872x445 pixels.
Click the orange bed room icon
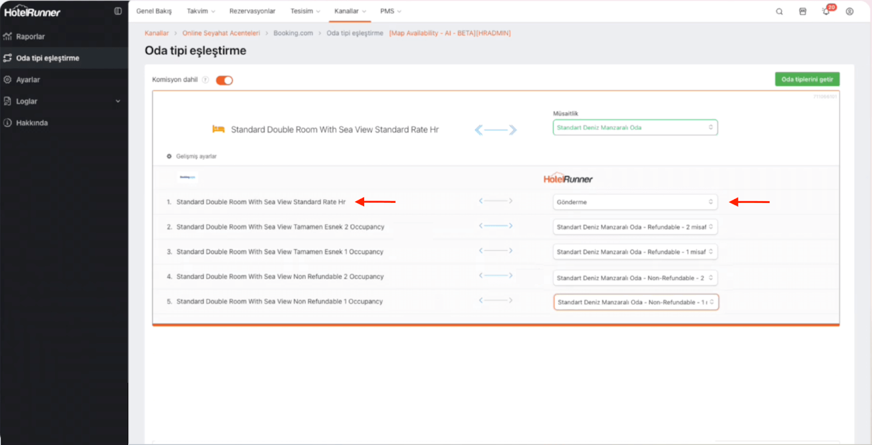click(218, 129)
